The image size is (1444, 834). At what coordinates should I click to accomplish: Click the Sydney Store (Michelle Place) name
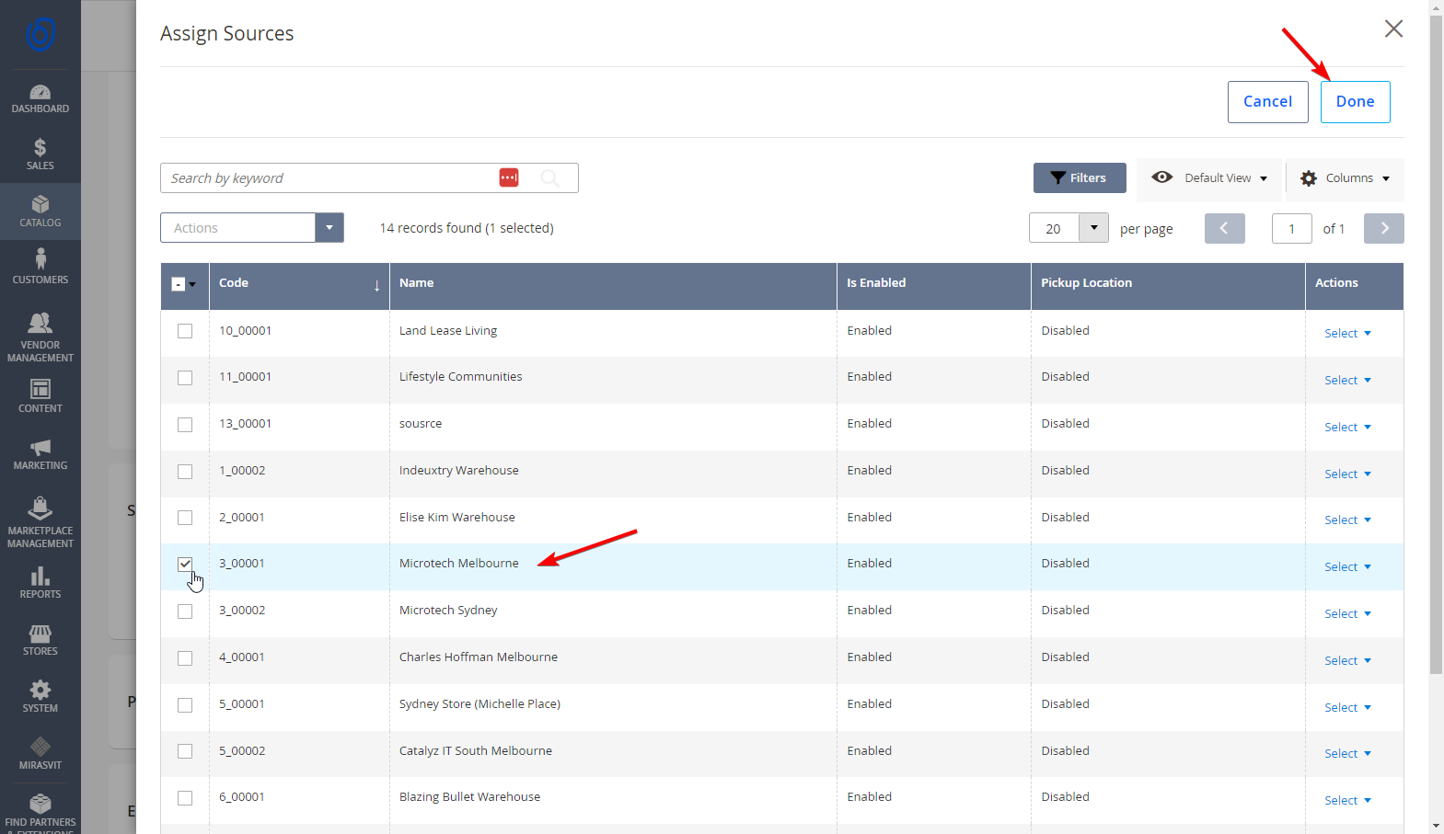coord(479,704)
